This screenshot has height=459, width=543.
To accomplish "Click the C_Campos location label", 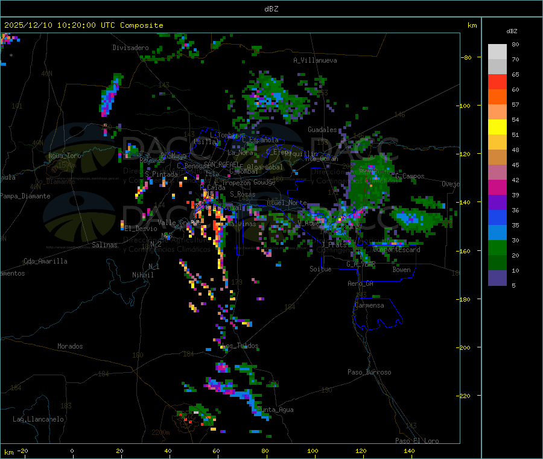I will tap(410, 176).
